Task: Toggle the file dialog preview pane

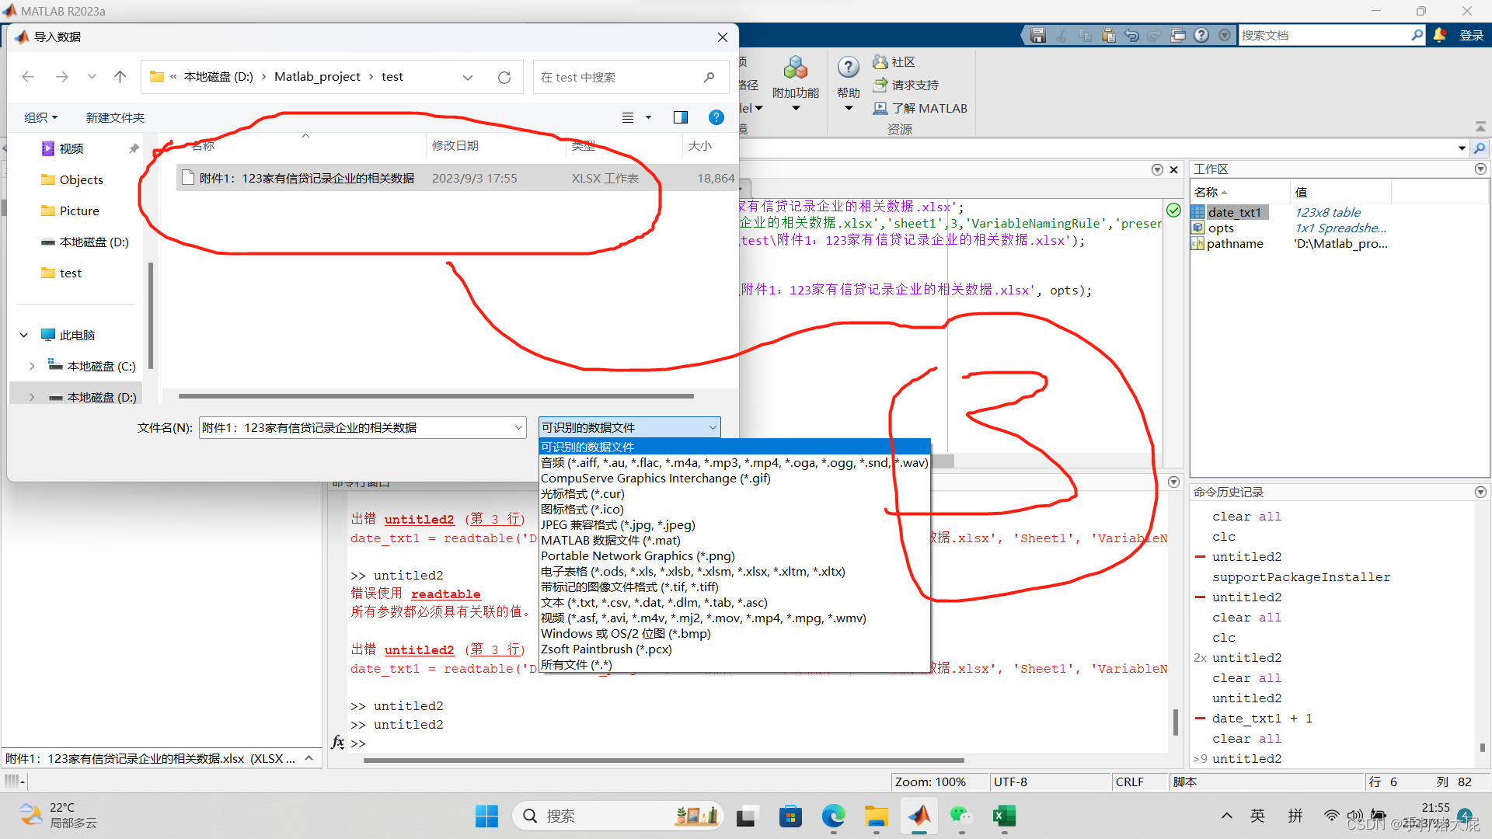Action: click(681, 117)
